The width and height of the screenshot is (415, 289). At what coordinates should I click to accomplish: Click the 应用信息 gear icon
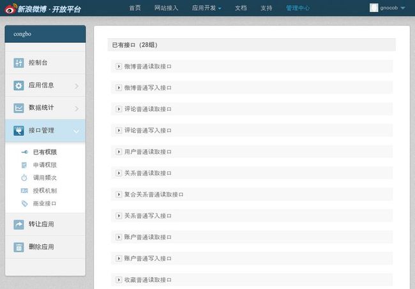coord(19,85)
